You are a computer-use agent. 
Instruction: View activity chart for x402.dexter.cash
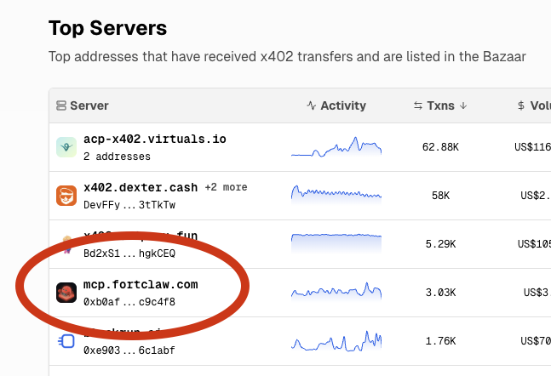336,195
